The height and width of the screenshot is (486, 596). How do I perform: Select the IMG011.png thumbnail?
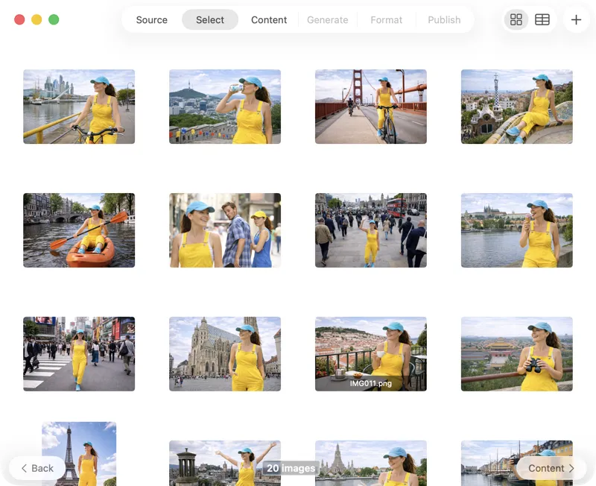(371, 353)
